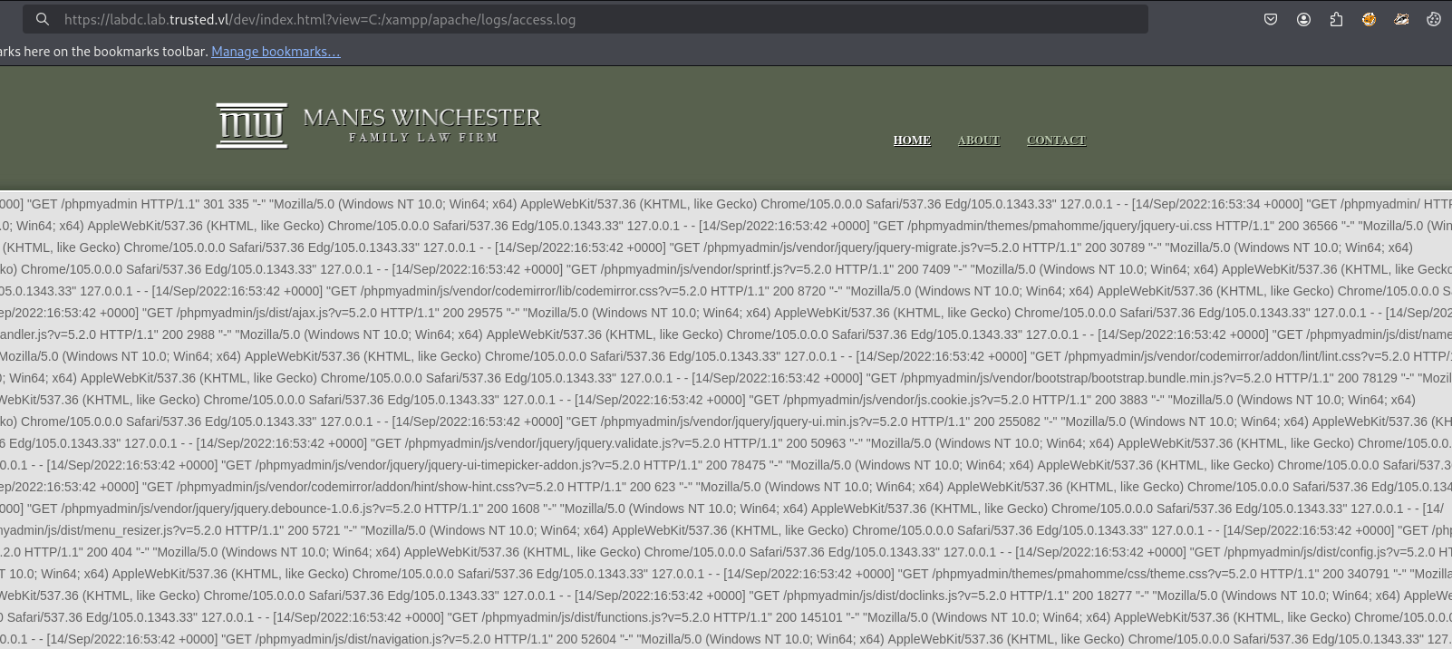Screen dimensions: 1452x649
Task: Open the ABOUT navigation item
Action: coord(979,140)
